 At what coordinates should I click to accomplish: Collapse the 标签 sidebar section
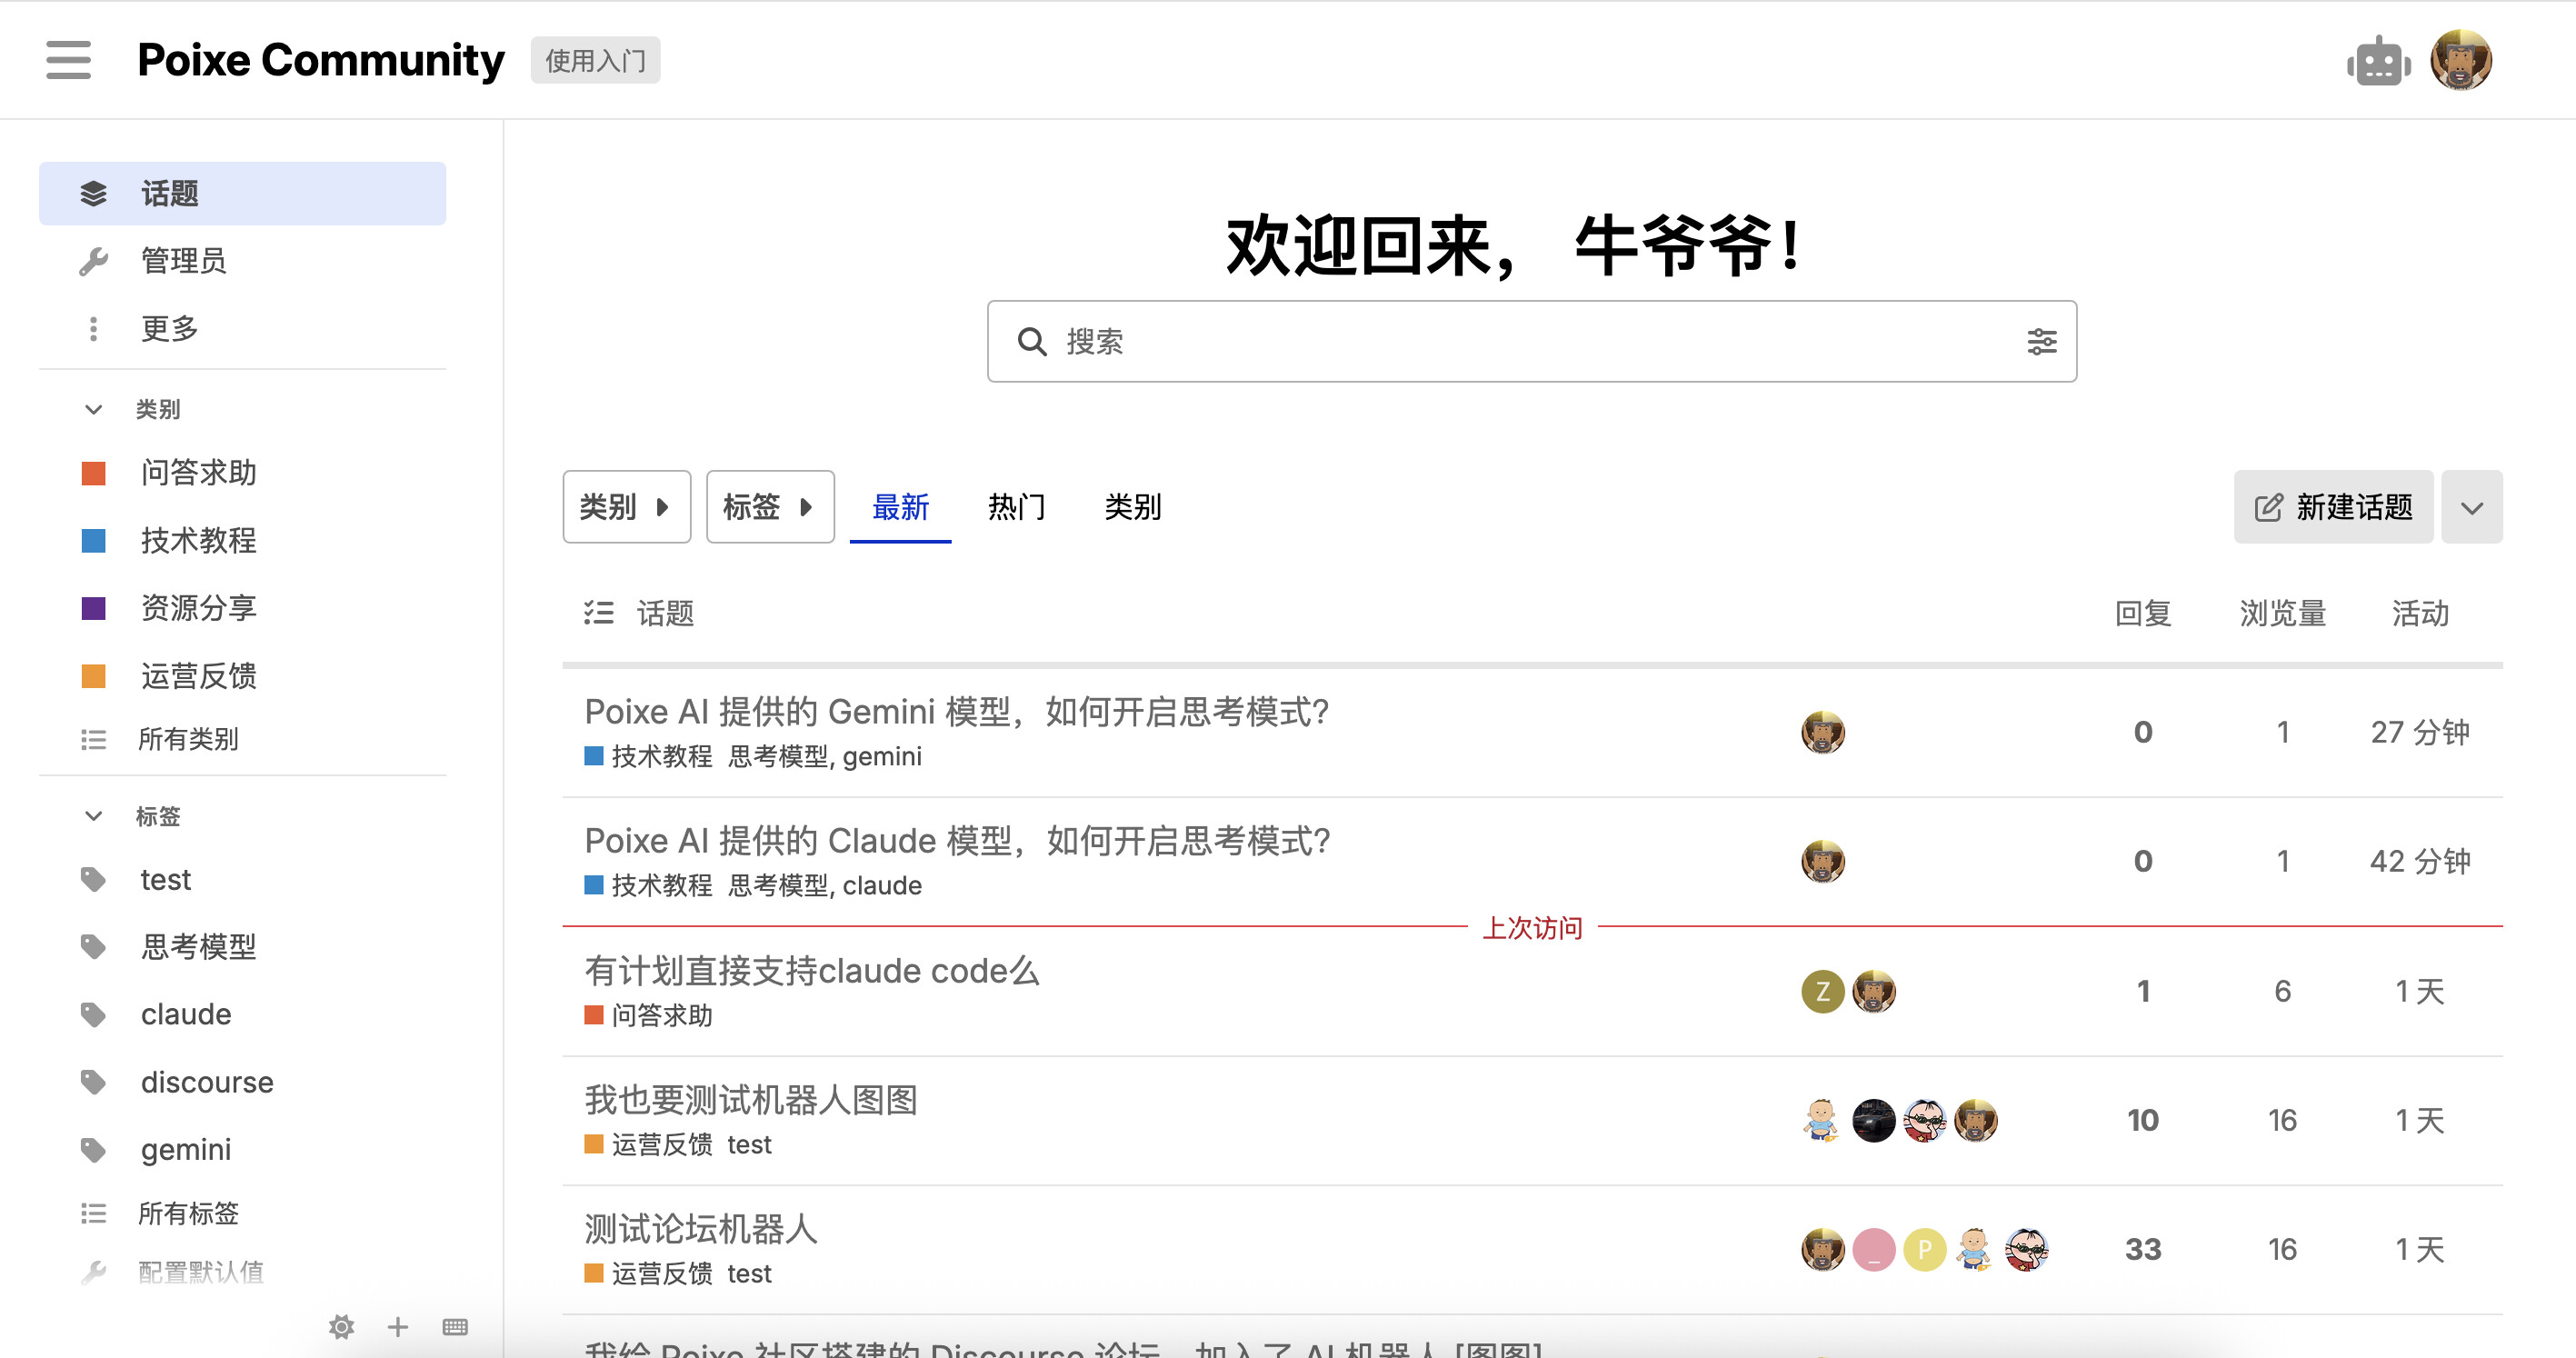[x=94, y=816]
